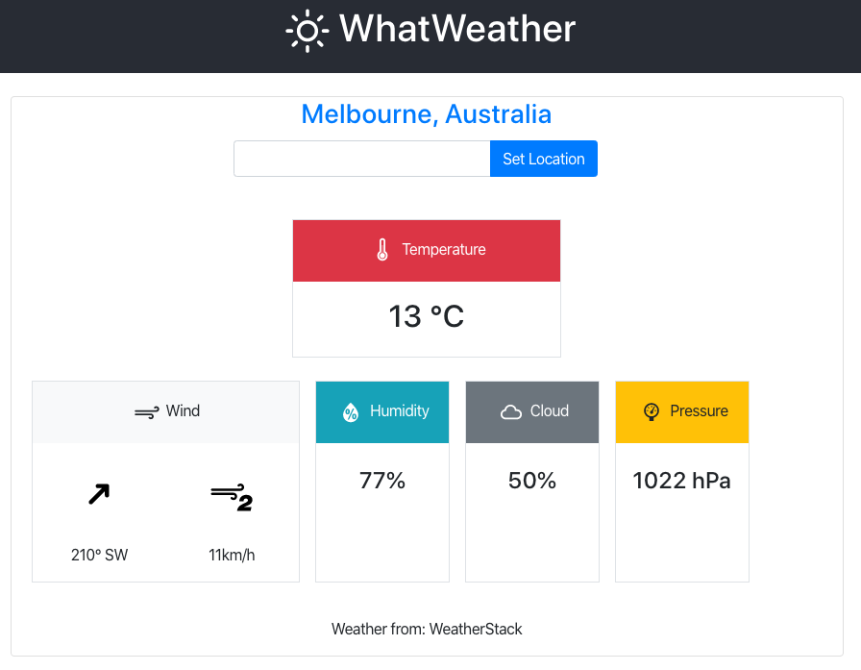Click the WhatWeather title text
The image size is (861, 670).
(x=456, y=30)
